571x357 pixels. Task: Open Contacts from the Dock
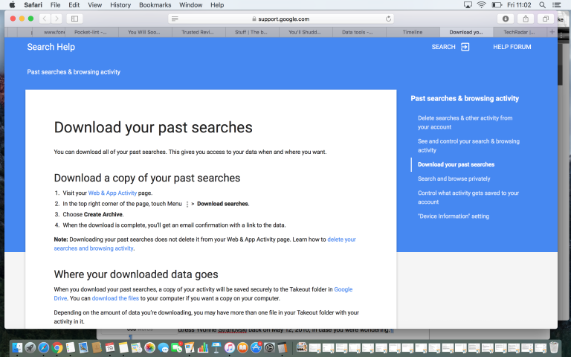point(97,347)
